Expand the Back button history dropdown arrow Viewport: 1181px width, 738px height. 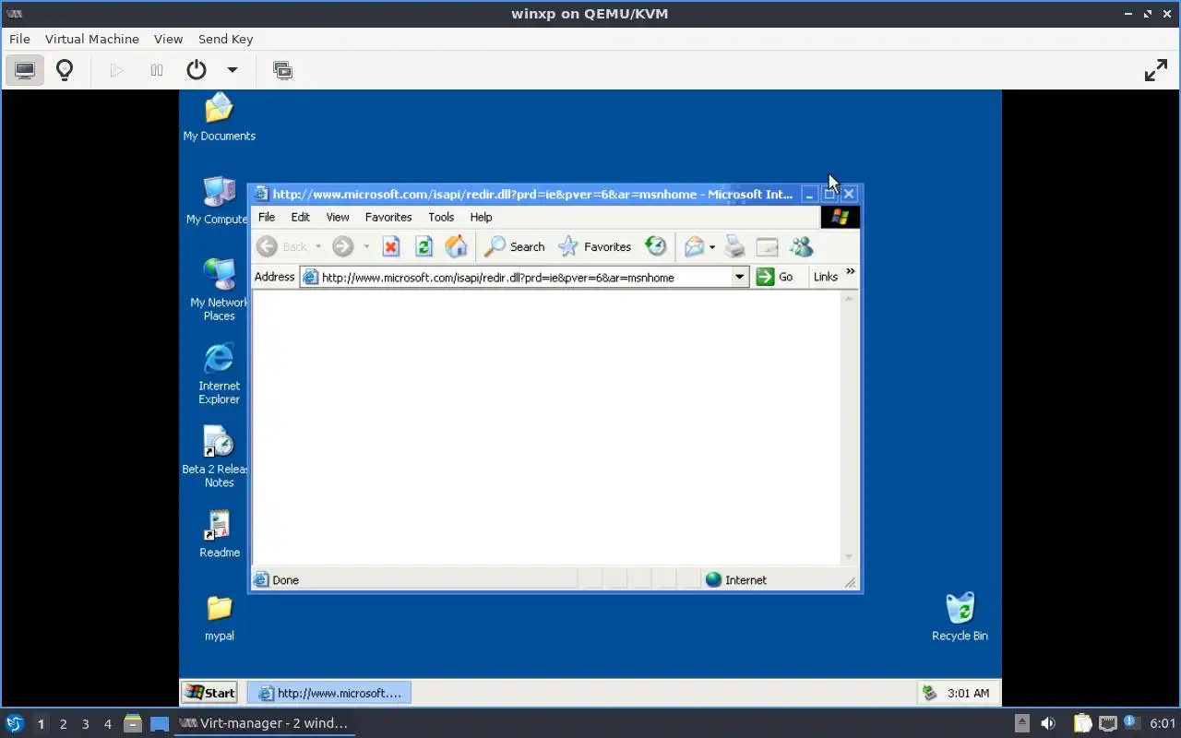click(318, 246)
